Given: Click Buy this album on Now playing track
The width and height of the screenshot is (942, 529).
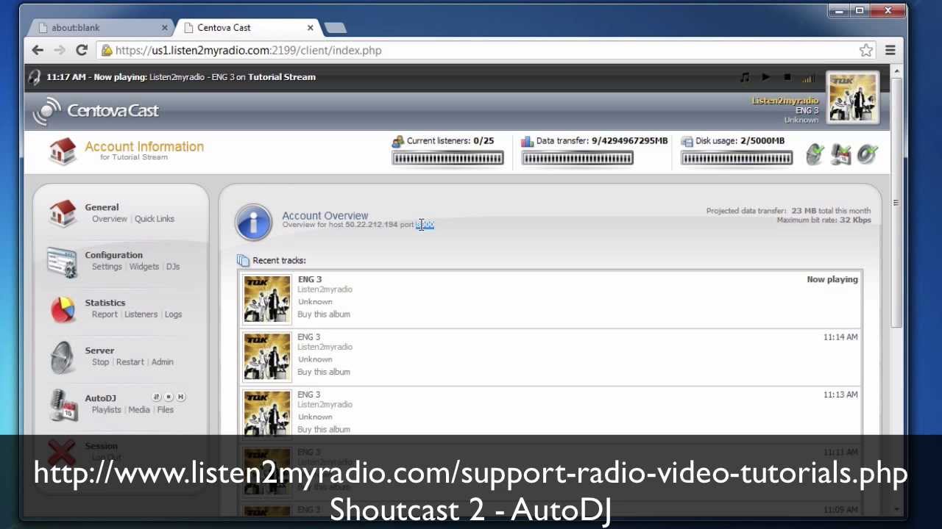Looking at the screenshot, I should click(324, 314).
